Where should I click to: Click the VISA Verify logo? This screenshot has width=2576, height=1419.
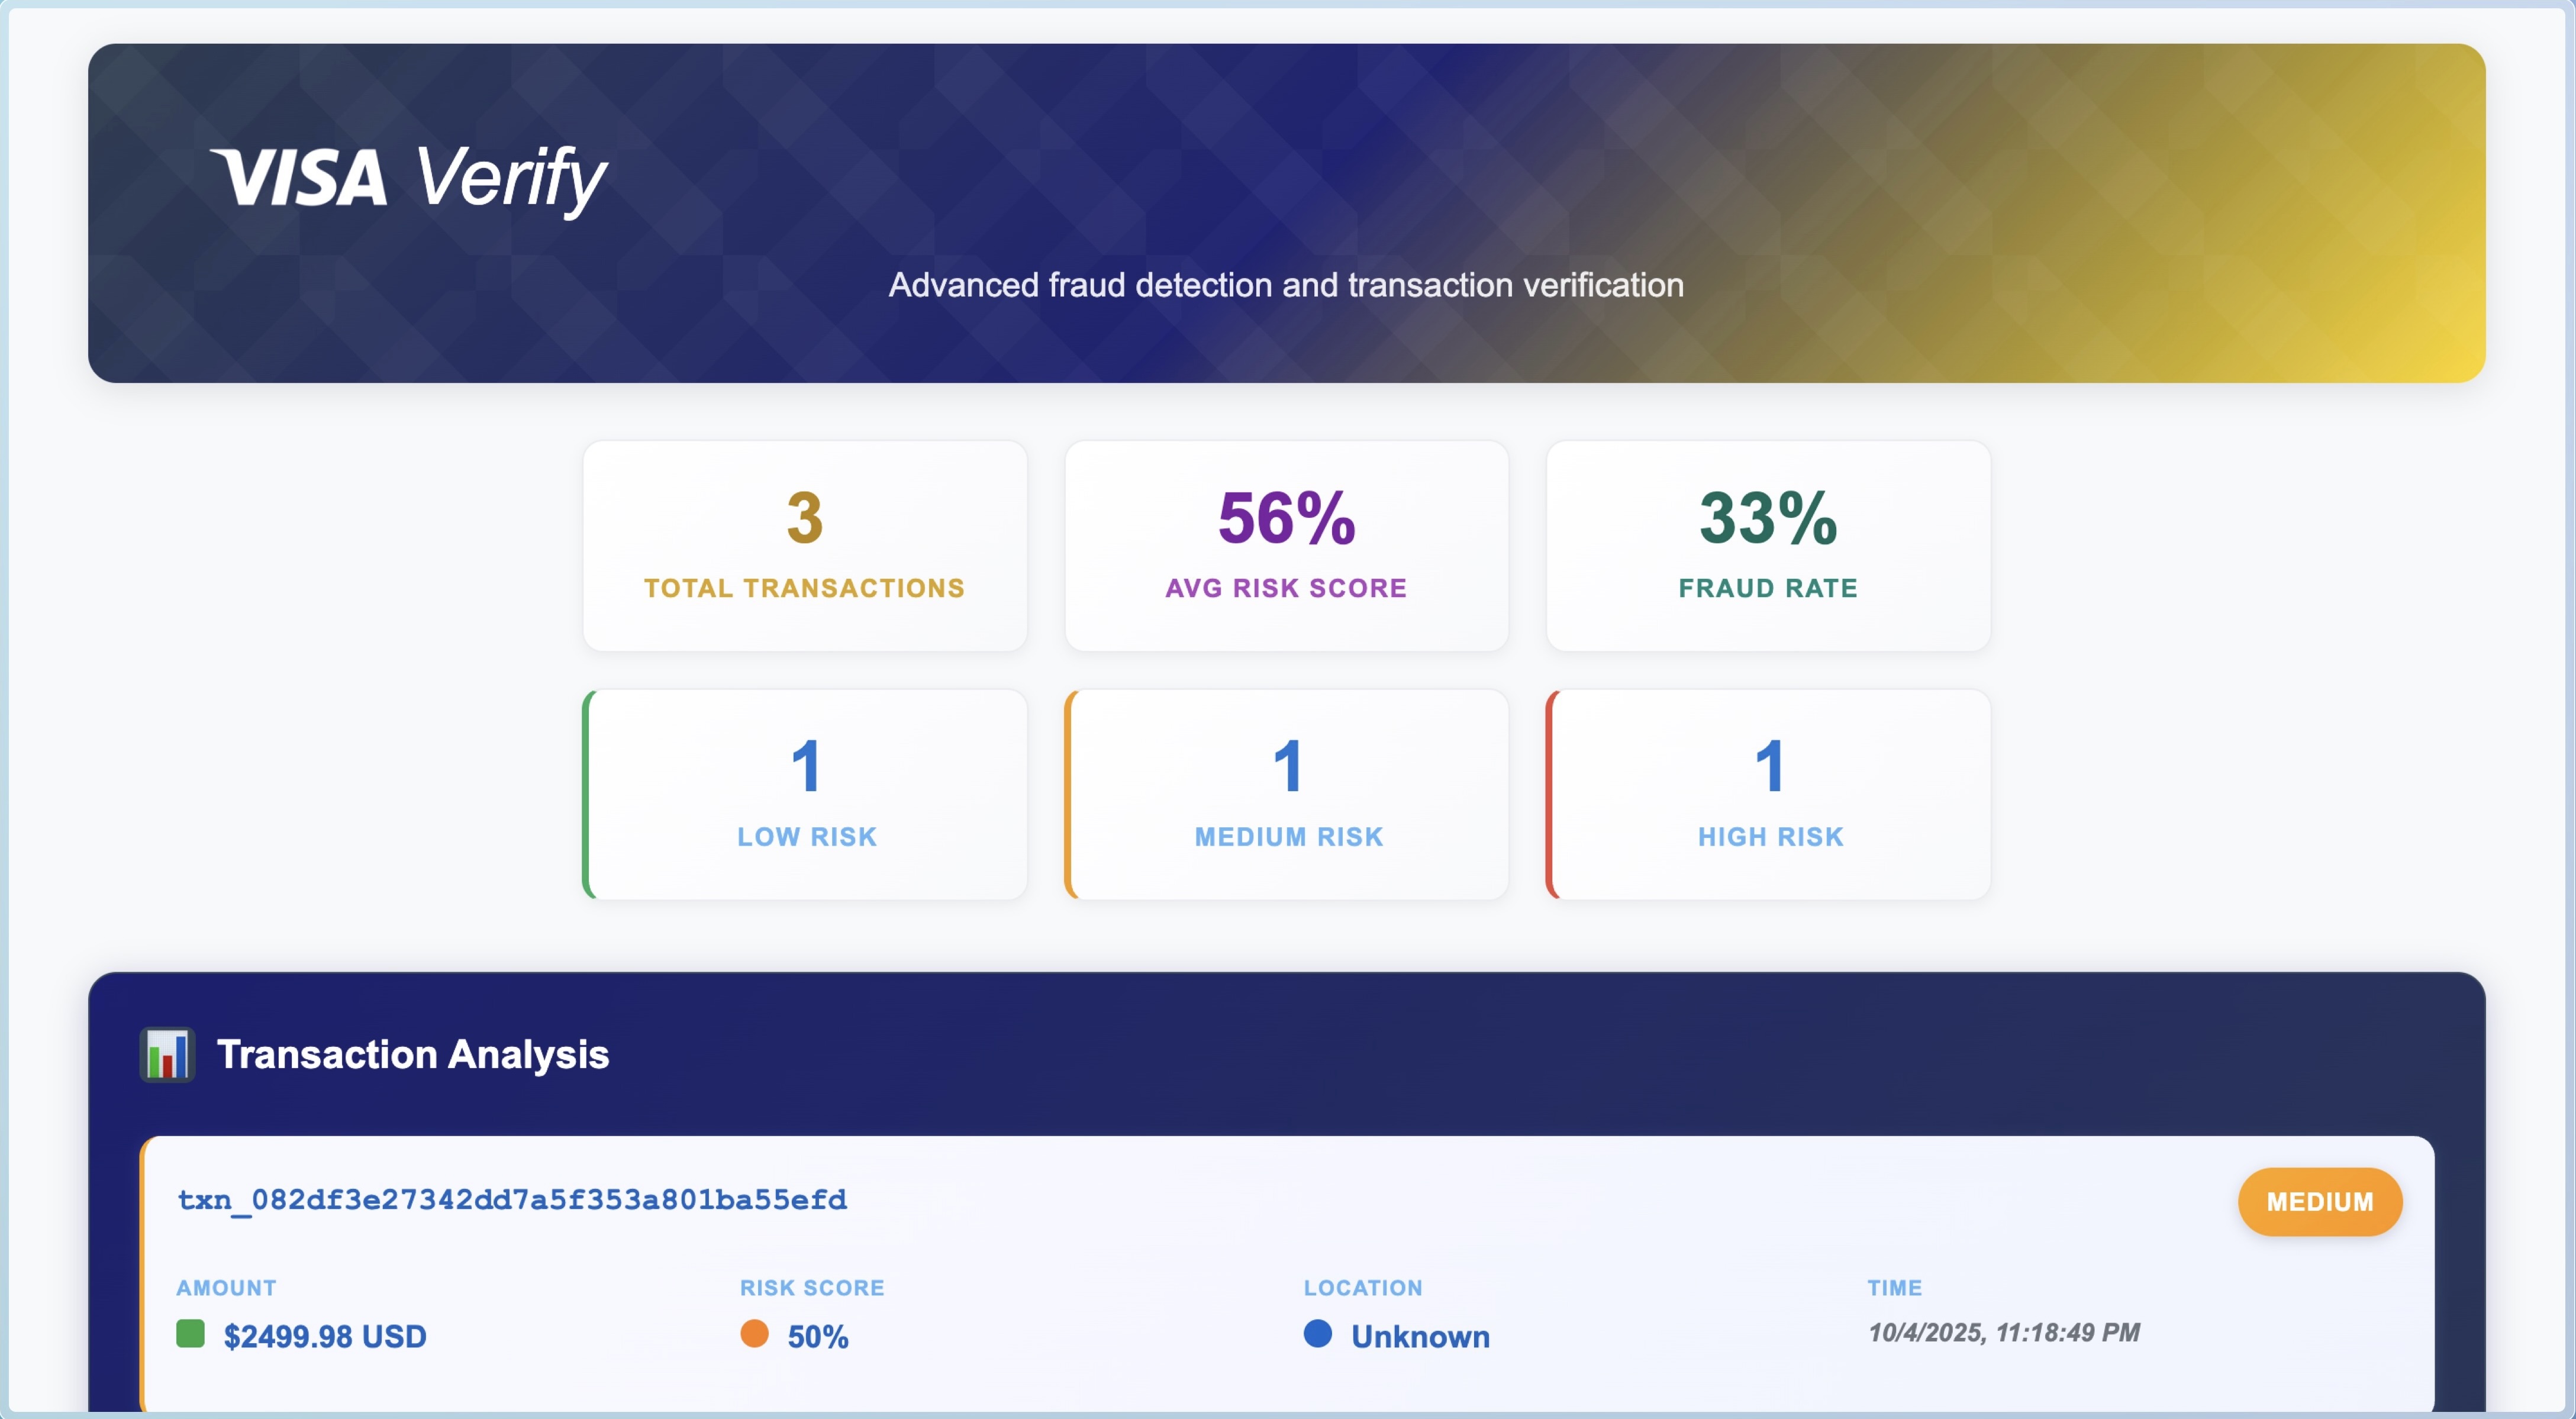click(408, 178)
